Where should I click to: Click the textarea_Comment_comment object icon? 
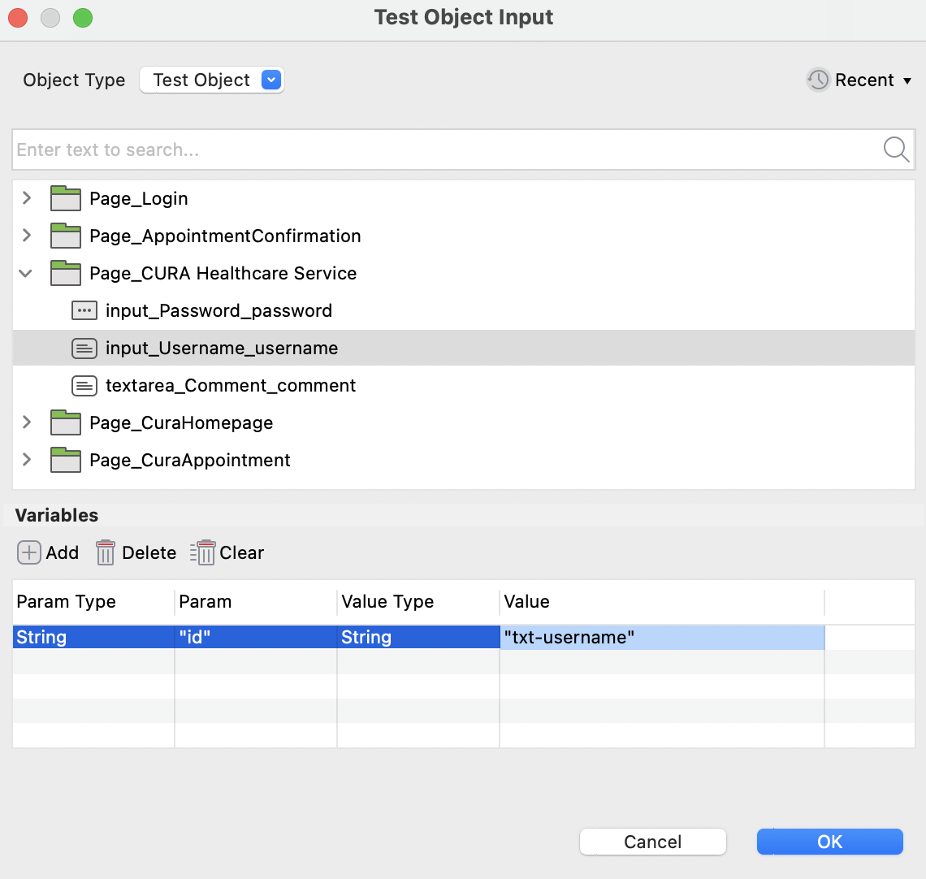[x=84, y=385]
